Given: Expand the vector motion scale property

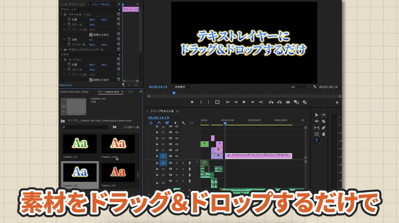Looking at the screenshot, I should tap(64, 25).
